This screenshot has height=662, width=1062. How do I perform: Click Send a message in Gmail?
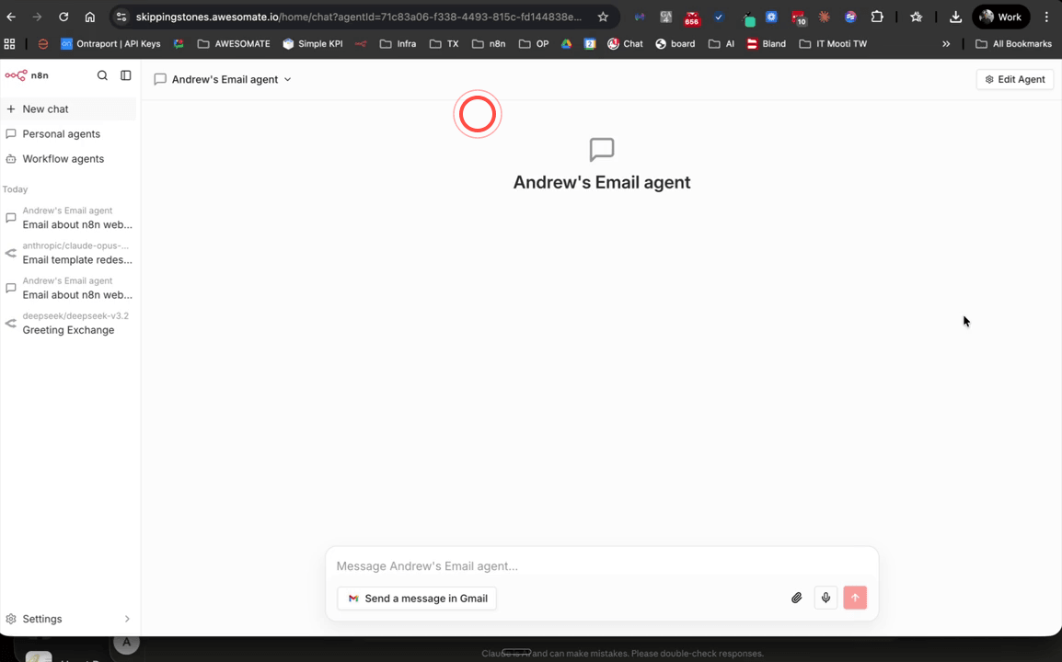[416, 598]
